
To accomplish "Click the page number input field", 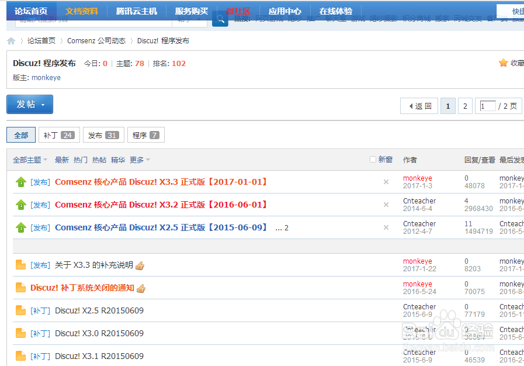I will [488, 106].
